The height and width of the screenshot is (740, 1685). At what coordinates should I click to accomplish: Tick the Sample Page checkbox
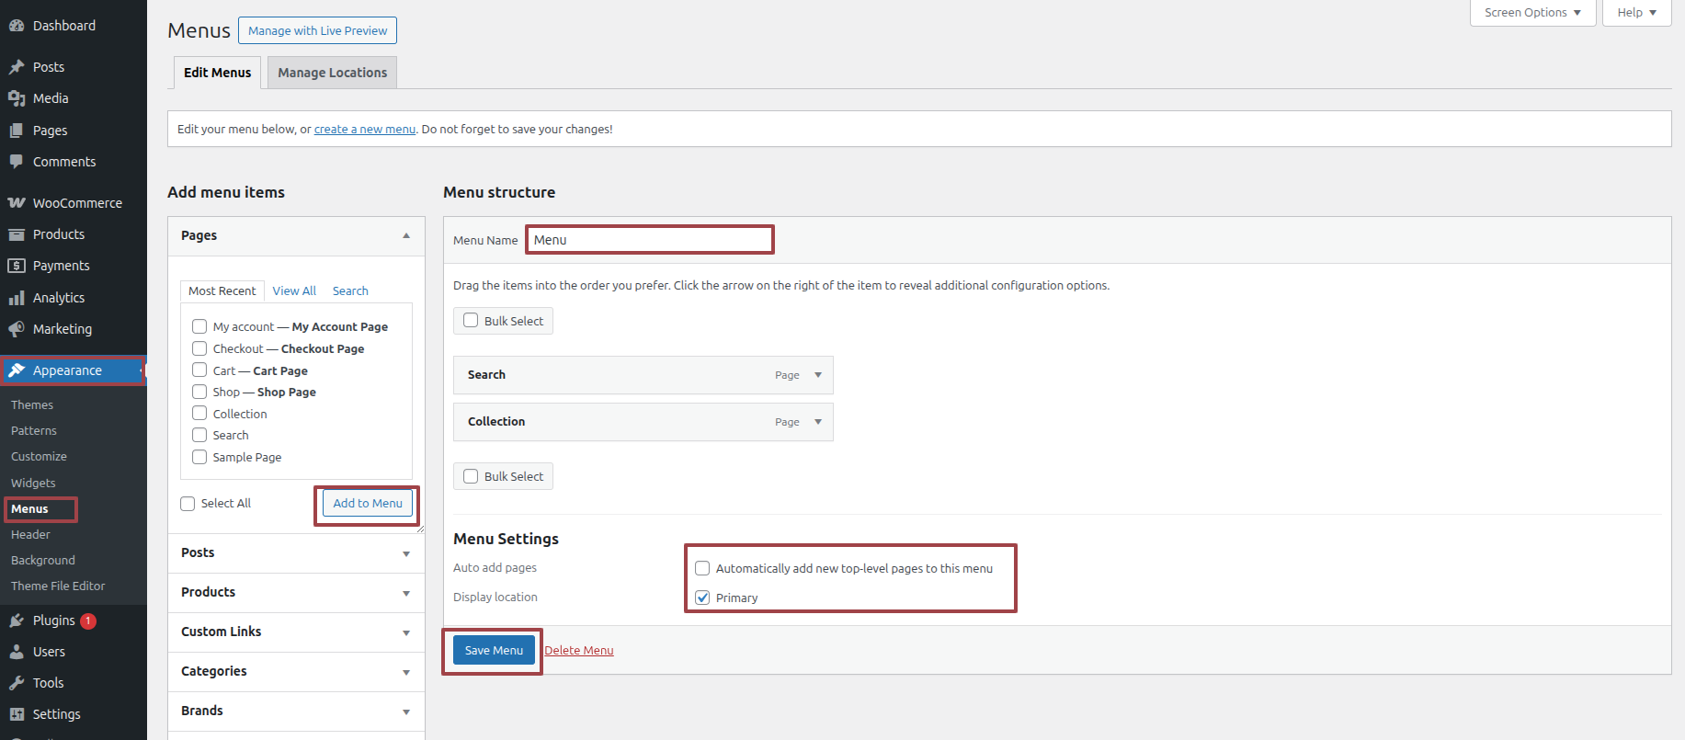199,457
